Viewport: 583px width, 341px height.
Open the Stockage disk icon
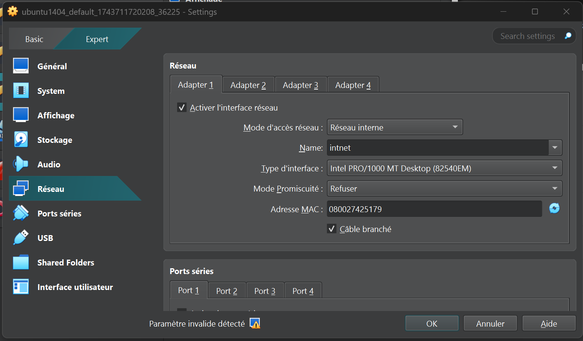(x=21, y=140)
